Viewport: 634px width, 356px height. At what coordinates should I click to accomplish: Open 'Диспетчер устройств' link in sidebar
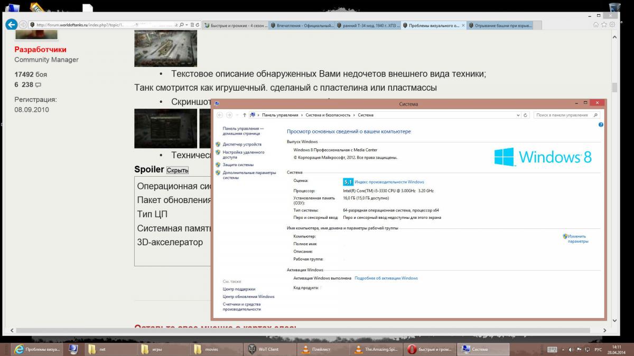point(242,144)
